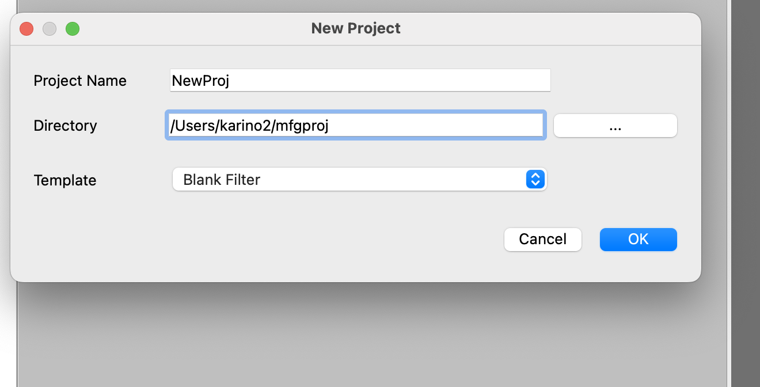Select the Directory path text box
The width and height of the screenshot is (760, 387).
click(x=356, y=125)
